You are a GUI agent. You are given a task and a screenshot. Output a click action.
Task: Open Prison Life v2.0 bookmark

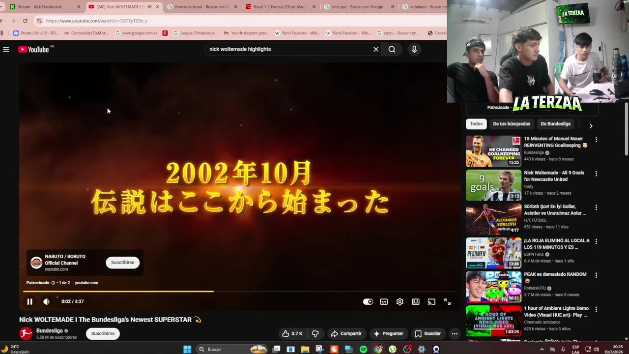pos(35,33)
